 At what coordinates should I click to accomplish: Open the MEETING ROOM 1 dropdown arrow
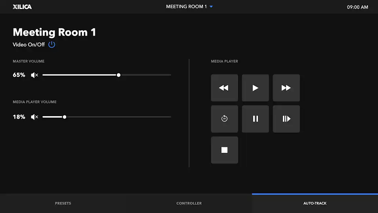coord(211,7)
